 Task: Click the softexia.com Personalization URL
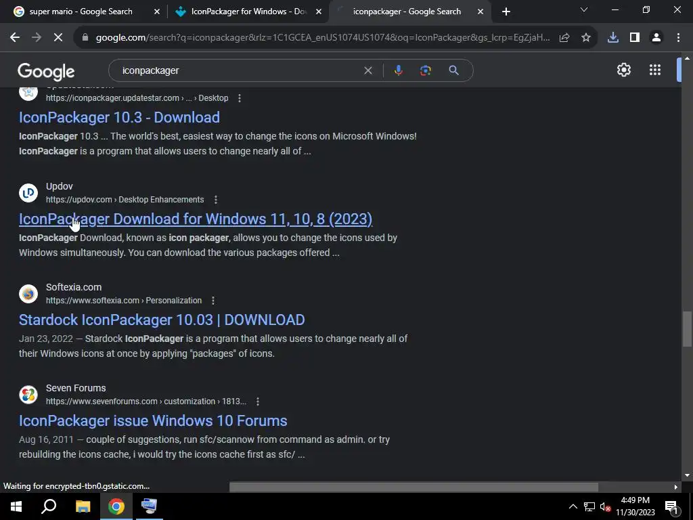click(x=124, y=301)
